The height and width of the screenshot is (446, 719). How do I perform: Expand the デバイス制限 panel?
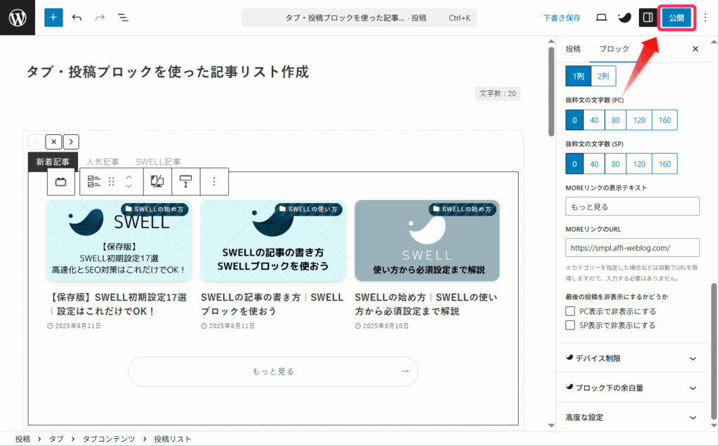[x=633, y=358]
